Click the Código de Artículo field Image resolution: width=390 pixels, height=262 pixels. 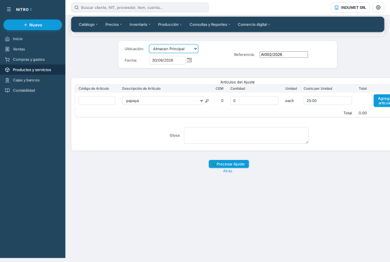point(97,101)
